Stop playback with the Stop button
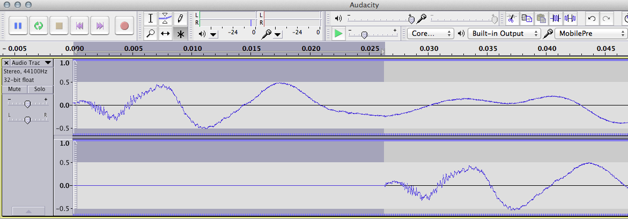 pos(59,26)
